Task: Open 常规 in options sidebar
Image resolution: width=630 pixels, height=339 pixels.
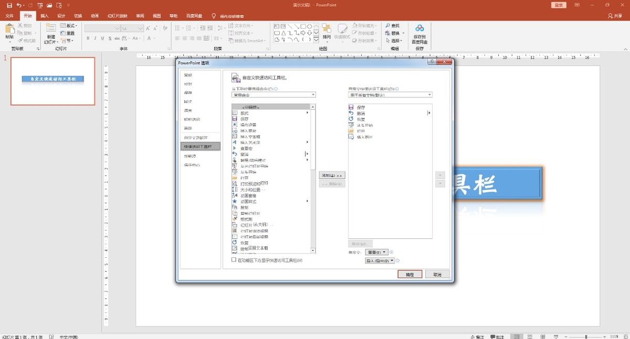Action: (199, 75)
